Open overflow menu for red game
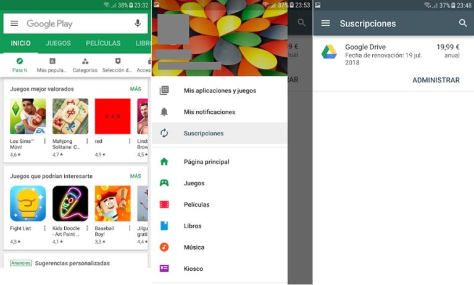This screenshot has width=474, height=285. click(x=130, y=141)
